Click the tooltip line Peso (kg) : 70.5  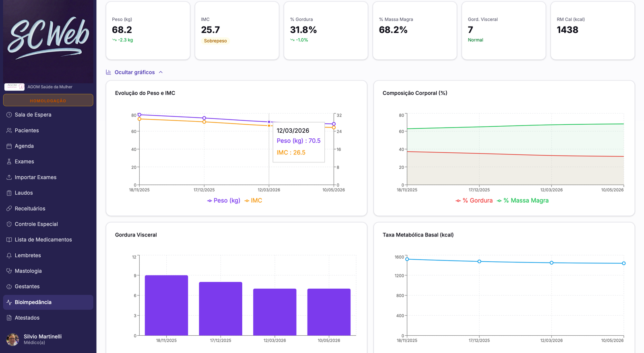(299, 141)
